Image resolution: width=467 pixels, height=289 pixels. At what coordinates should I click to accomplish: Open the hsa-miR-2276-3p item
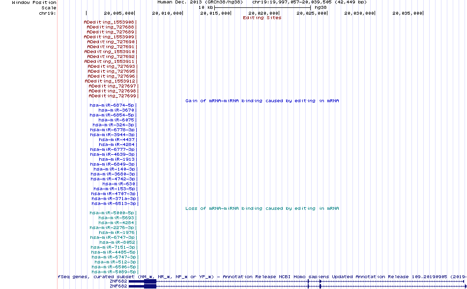112,228
